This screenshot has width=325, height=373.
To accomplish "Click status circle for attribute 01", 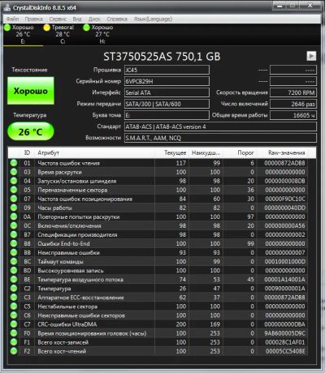I will pyautogui.click(x=14, y=163).
